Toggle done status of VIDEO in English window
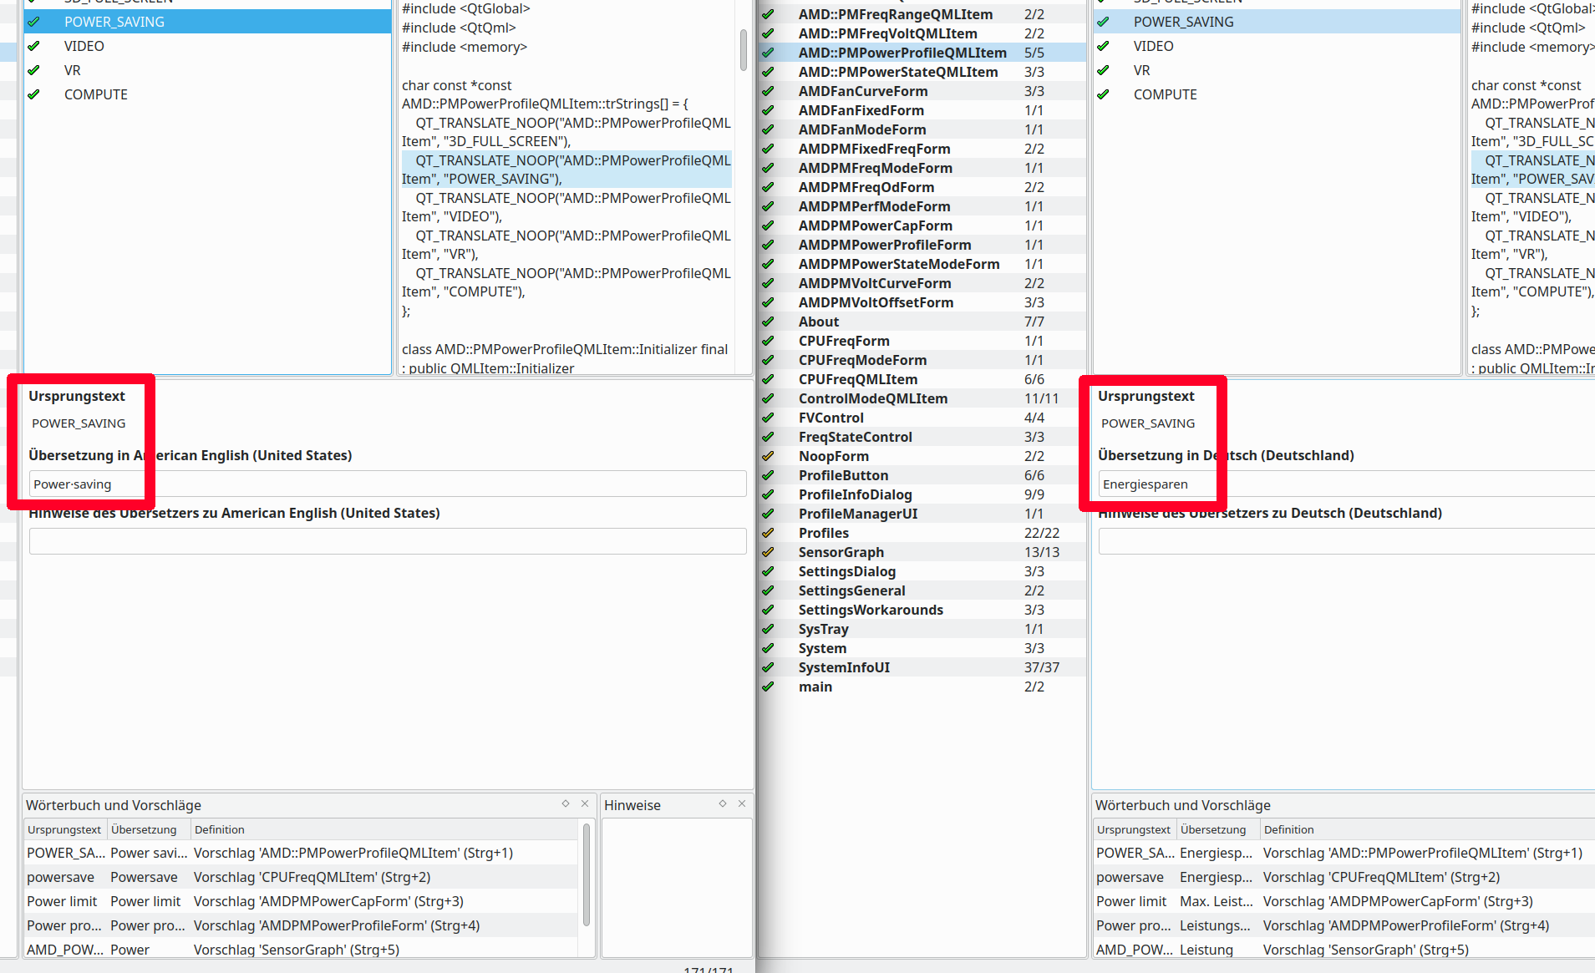Screen dimensions: 1595x973 coord(33,46)
